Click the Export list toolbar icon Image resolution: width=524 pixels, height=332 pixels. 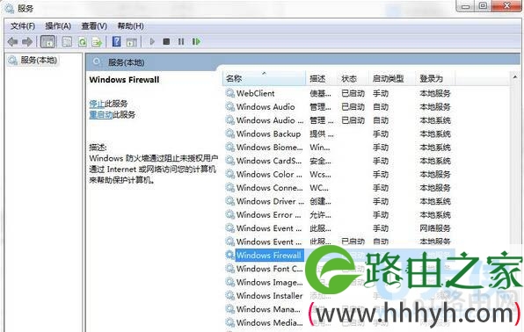97,42
